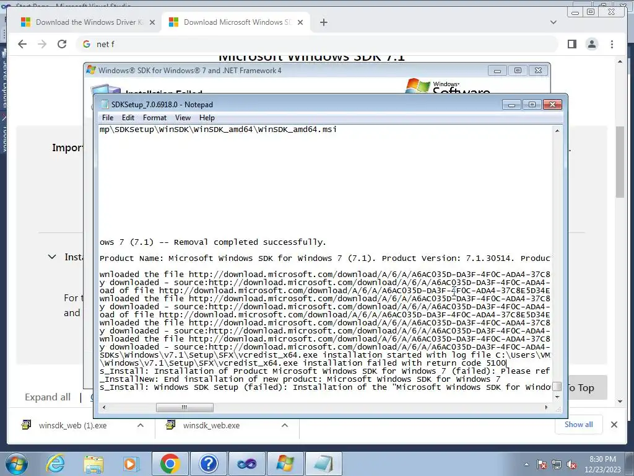Click the line with 'return code 5100'

pyautogui.click(x=303, y=363)
